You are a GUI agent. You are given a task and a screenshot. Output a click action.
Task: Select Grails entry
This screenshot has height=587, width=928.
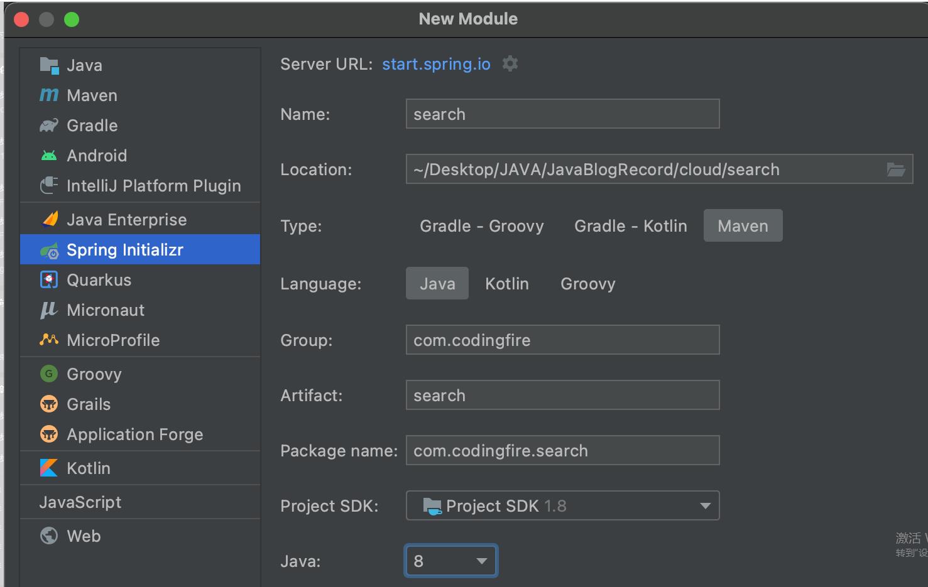[x=140, y=404]
